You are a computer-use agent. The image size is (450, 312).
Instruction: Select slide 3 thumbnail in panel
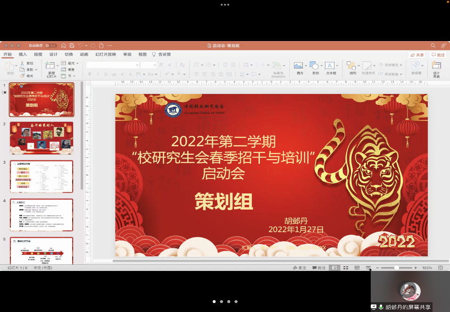(42, 176)
